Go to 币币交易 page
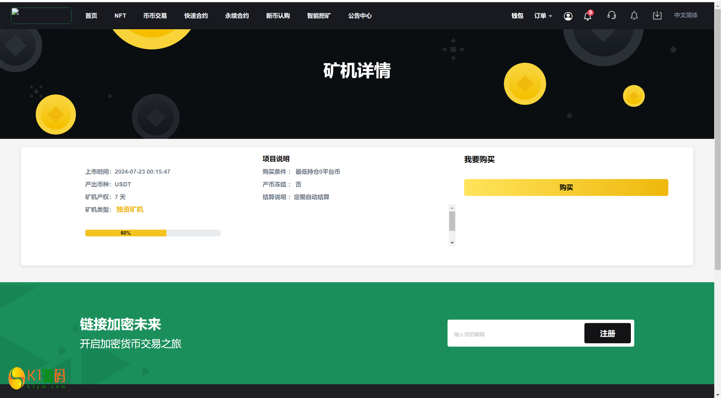 (155, 16)
